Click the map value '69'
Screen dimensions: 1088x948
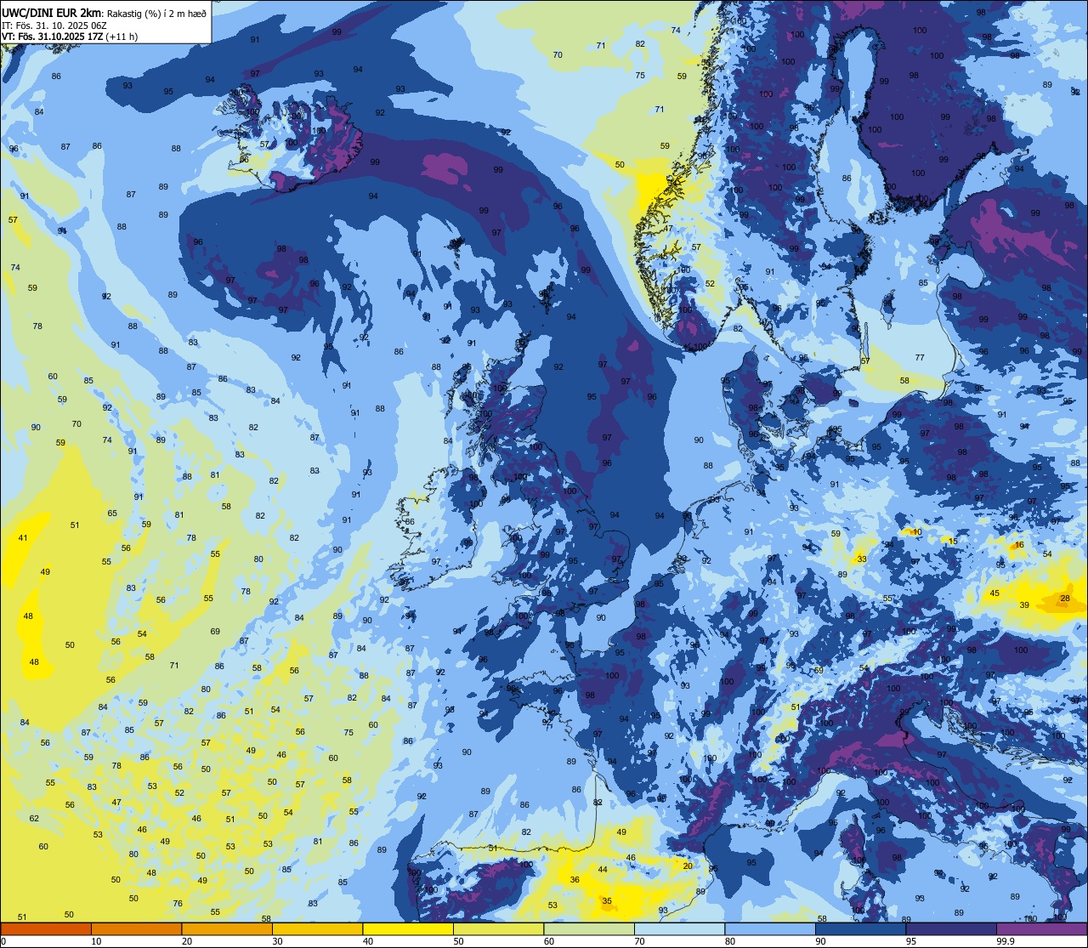point(215,632)
